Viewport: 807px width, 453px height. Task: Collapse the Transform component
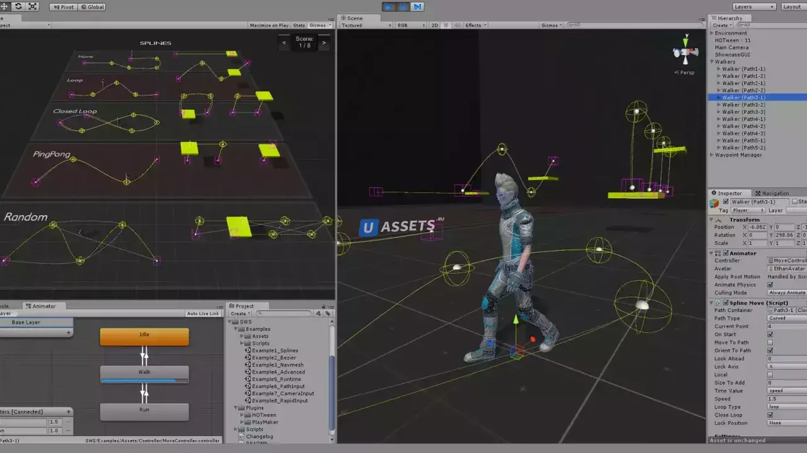(x=712, y=220)
